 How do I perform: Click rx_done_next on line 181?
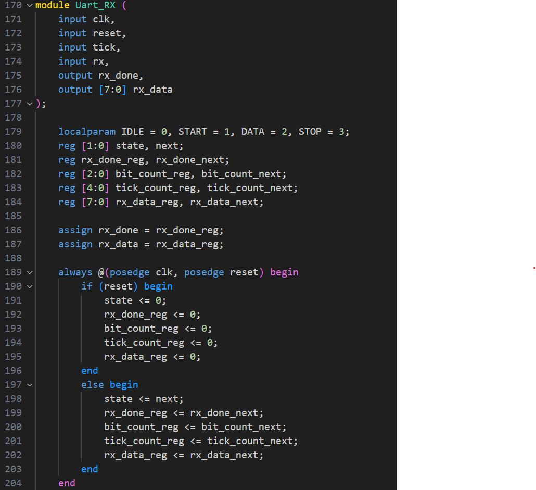(x=190, y=160)
